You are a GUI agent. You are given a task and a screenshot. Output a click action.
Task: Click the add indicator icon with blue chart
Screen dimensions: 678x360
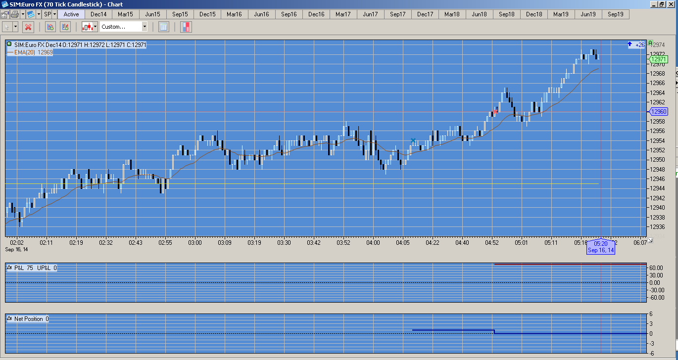pos(50,27)
